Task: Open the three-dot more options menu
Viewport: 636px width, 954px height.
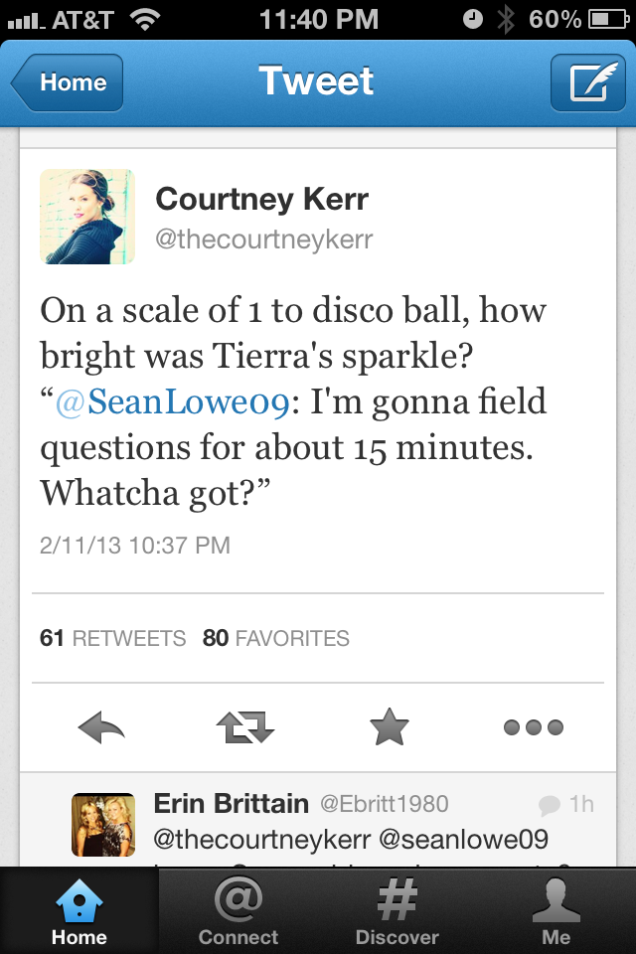Action: [x=533, y=728]
